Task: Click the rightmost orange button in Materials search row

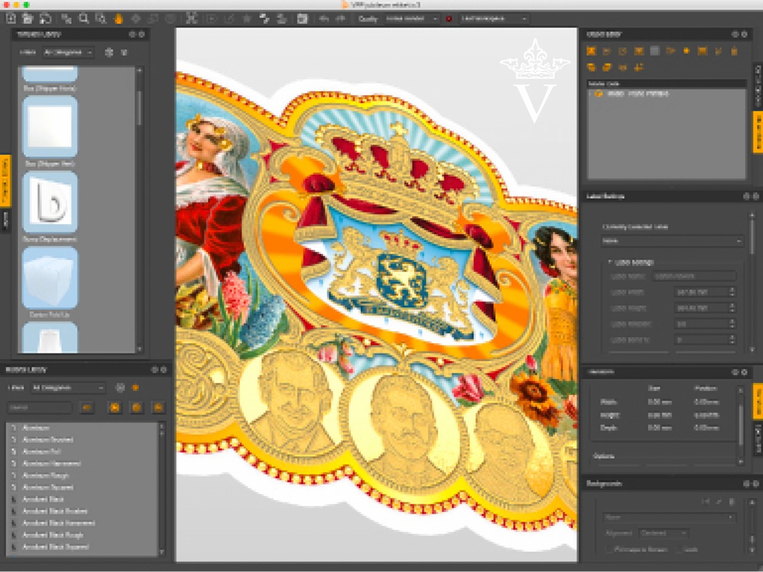Action: 158,408
